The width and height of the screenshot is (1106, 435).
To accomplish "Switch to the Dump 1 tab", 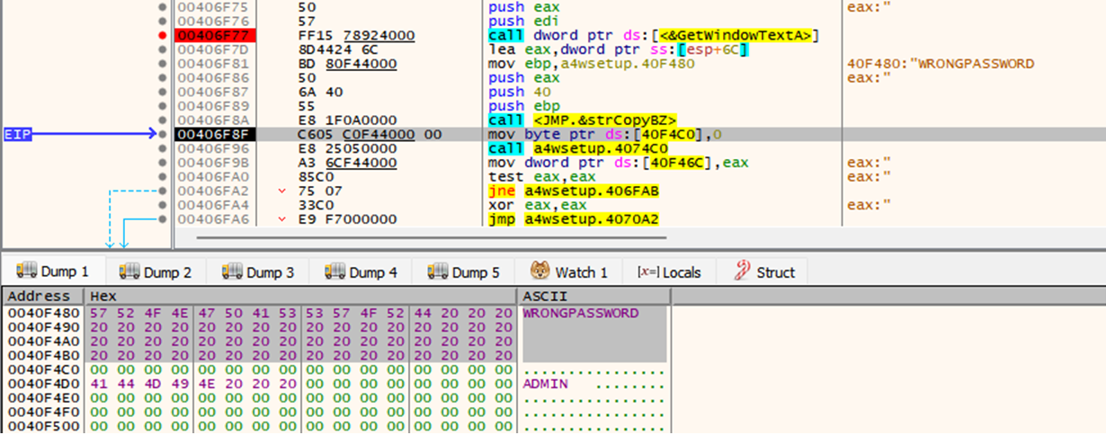I will click(x=53, y=271).
